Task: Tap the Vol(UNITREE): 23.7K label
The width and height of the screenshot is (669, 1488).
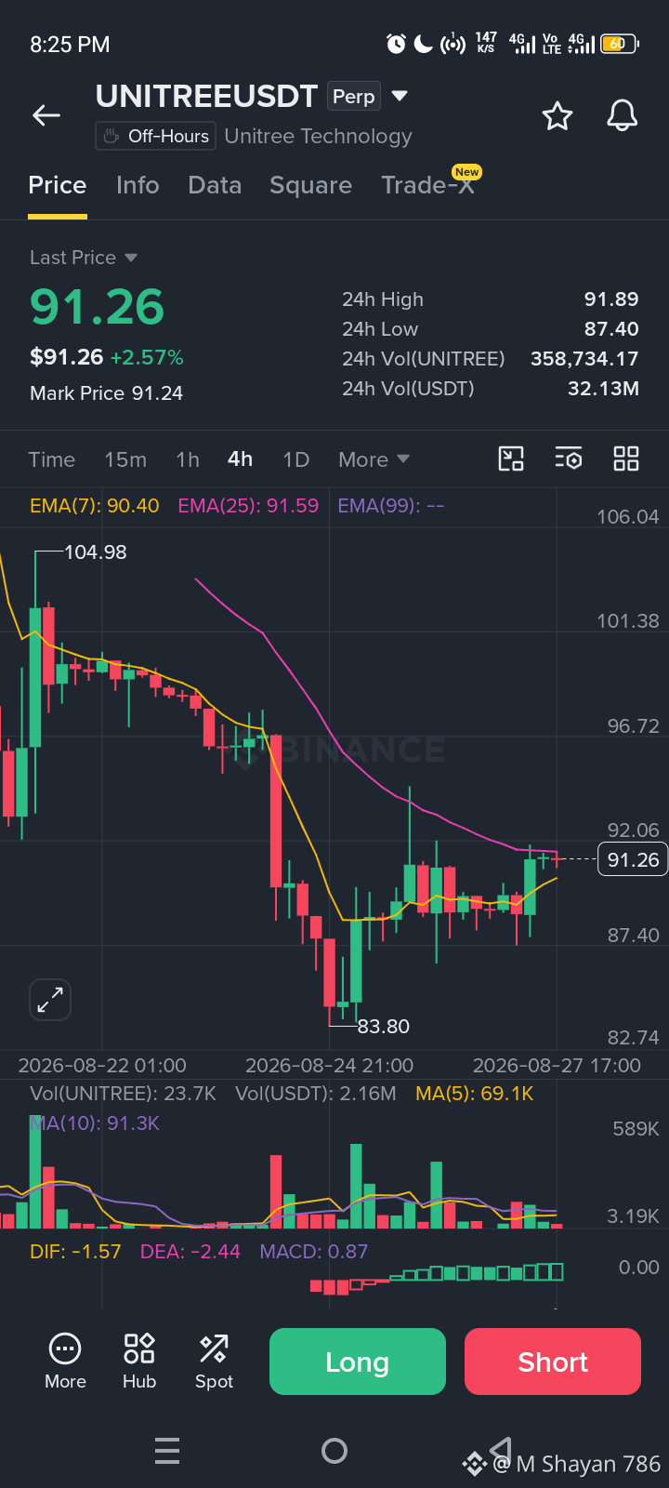Action: [123, 1094]
